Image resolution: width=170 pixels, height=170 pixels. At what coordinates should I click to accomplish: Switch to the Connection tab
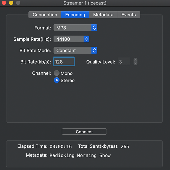tap(45, 15)
